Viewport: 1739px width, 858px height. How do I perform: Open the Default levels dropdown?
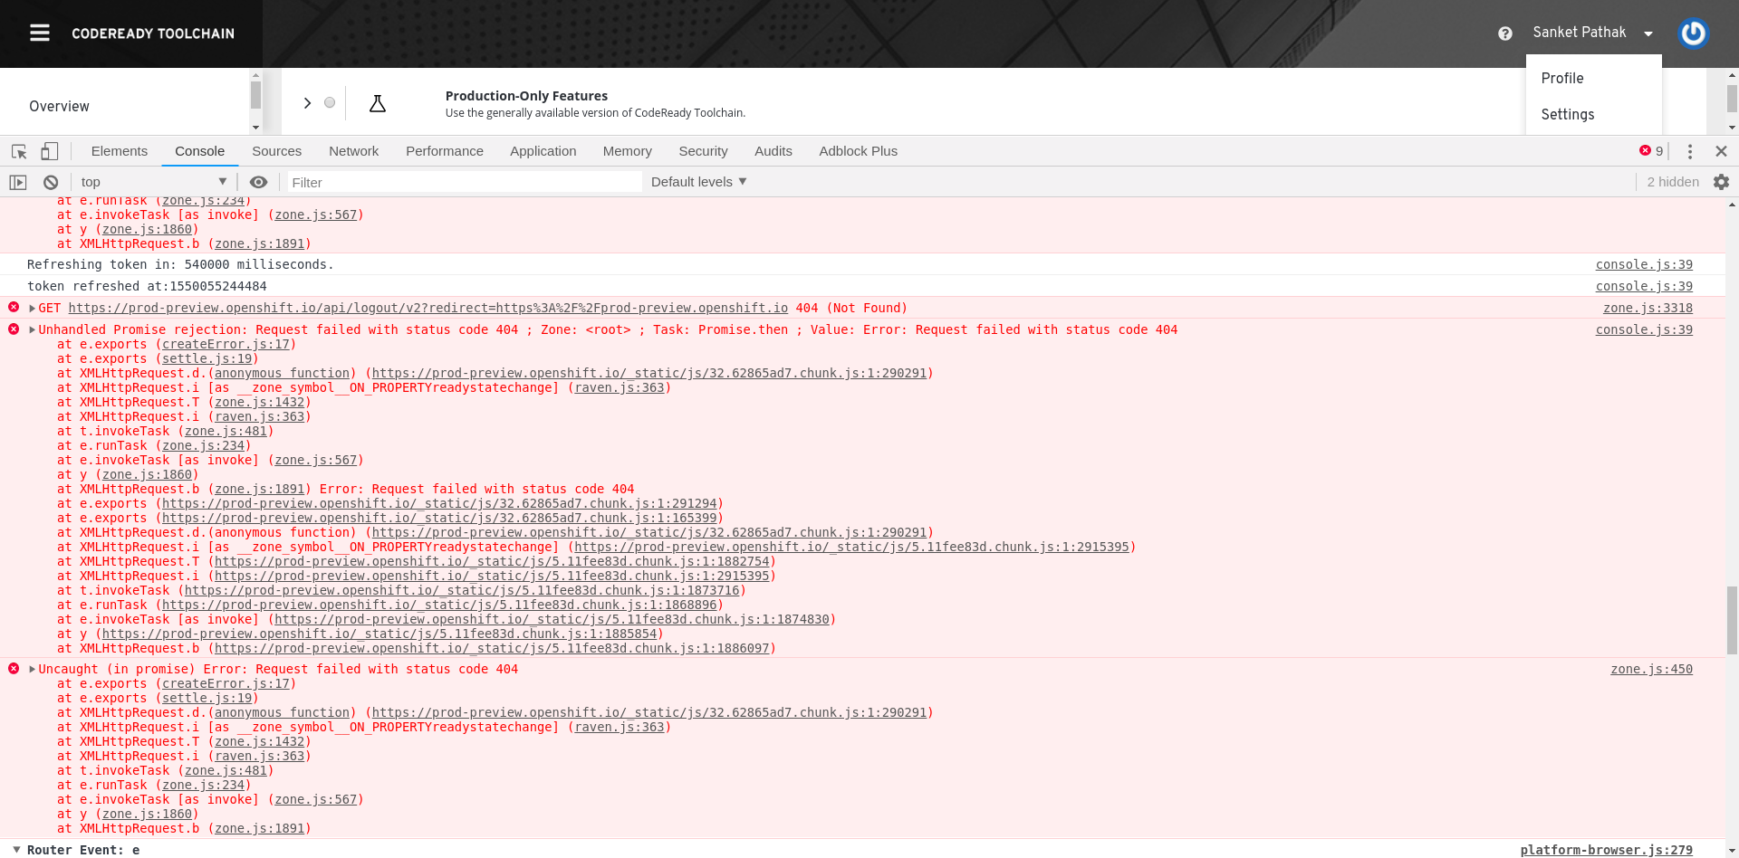click(697, 182)
